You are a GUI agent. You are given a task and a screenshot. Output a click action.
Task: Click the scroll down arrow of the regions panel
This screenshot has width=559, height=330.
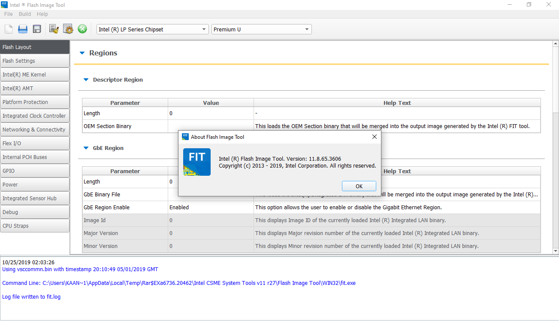point(555,251)
